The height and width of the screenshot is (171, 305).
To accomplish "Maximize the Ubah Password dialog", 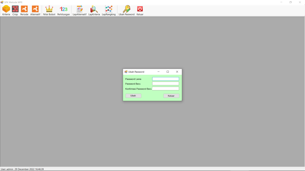I will pos(168,72).
